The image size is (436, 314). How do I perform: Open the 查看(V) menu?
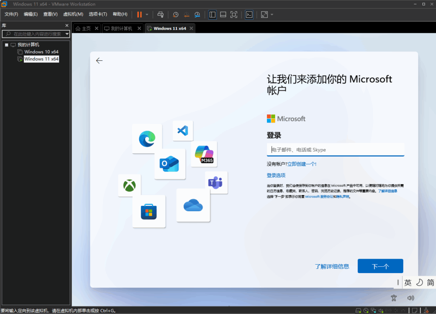[x=50, y=14]
